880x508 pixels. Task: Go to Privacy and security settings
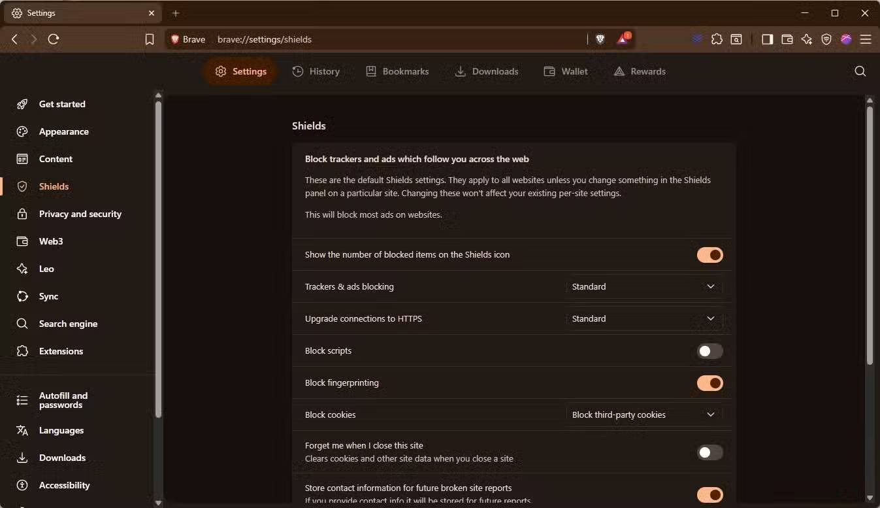click(80, 214)
